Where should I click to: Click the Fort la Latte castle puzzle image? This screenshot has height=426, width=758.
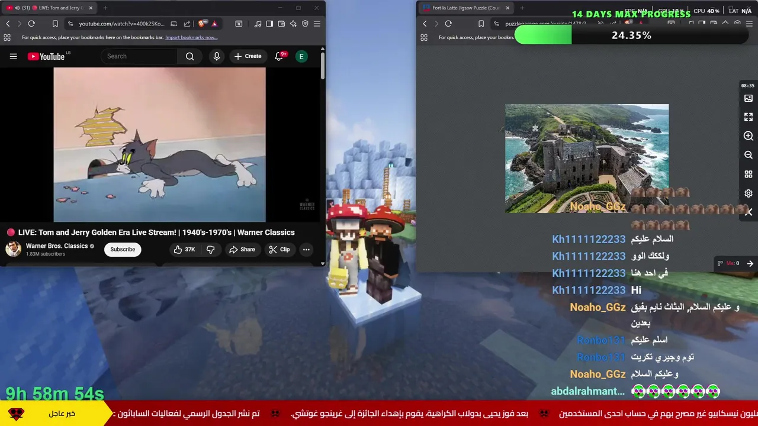(587, 159)
